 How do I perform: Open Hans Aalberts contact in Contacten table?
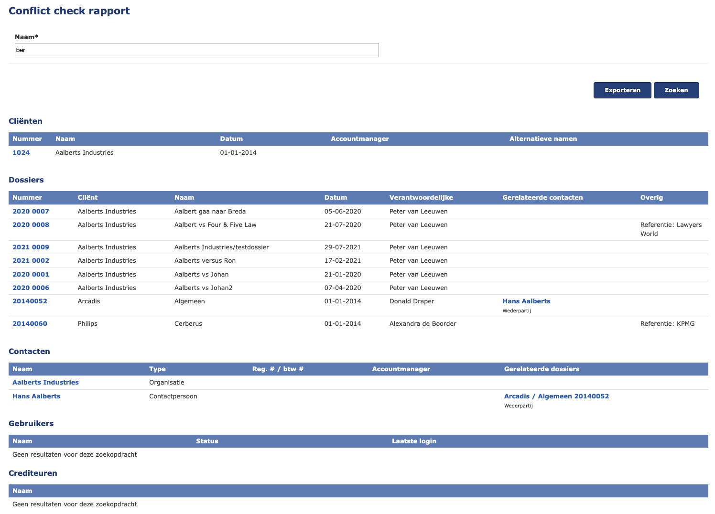(x=36, y=396)
